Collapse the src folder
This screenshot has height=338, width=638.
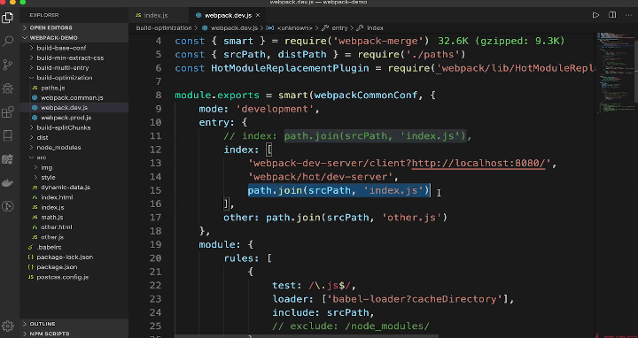click(74, 157)
